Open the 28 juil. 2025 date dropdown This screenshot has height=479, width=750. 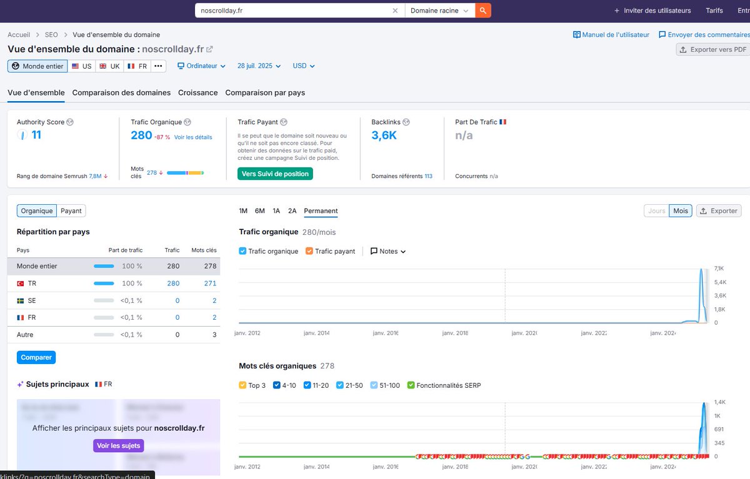[x=259, y=66]
